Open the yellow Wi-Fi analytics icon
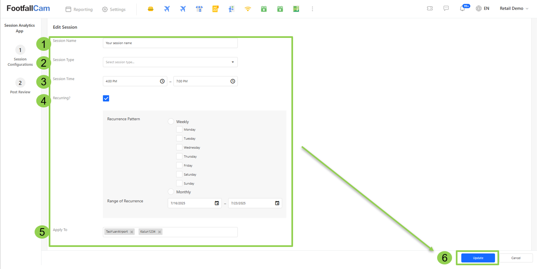This screenshot has height=269, width=537. click(x=248, y=9)
